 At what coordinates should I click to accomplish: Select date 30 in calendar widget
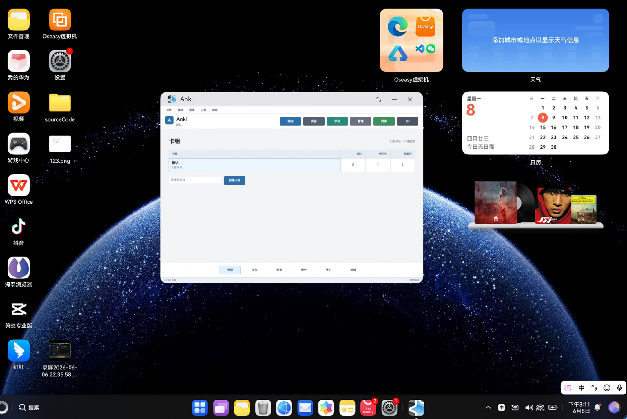tap(554, 147)
